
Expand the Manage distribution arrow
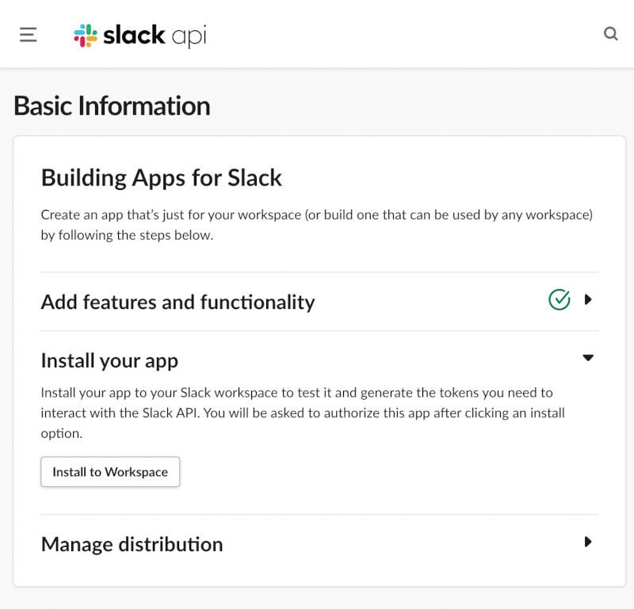click(x=588, y=542)
